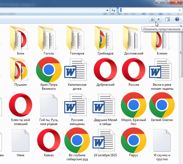Minimize the Explorer window
The width and height of the screenshot is (183, 164).
pyautogui.click(x=159, y=2)
